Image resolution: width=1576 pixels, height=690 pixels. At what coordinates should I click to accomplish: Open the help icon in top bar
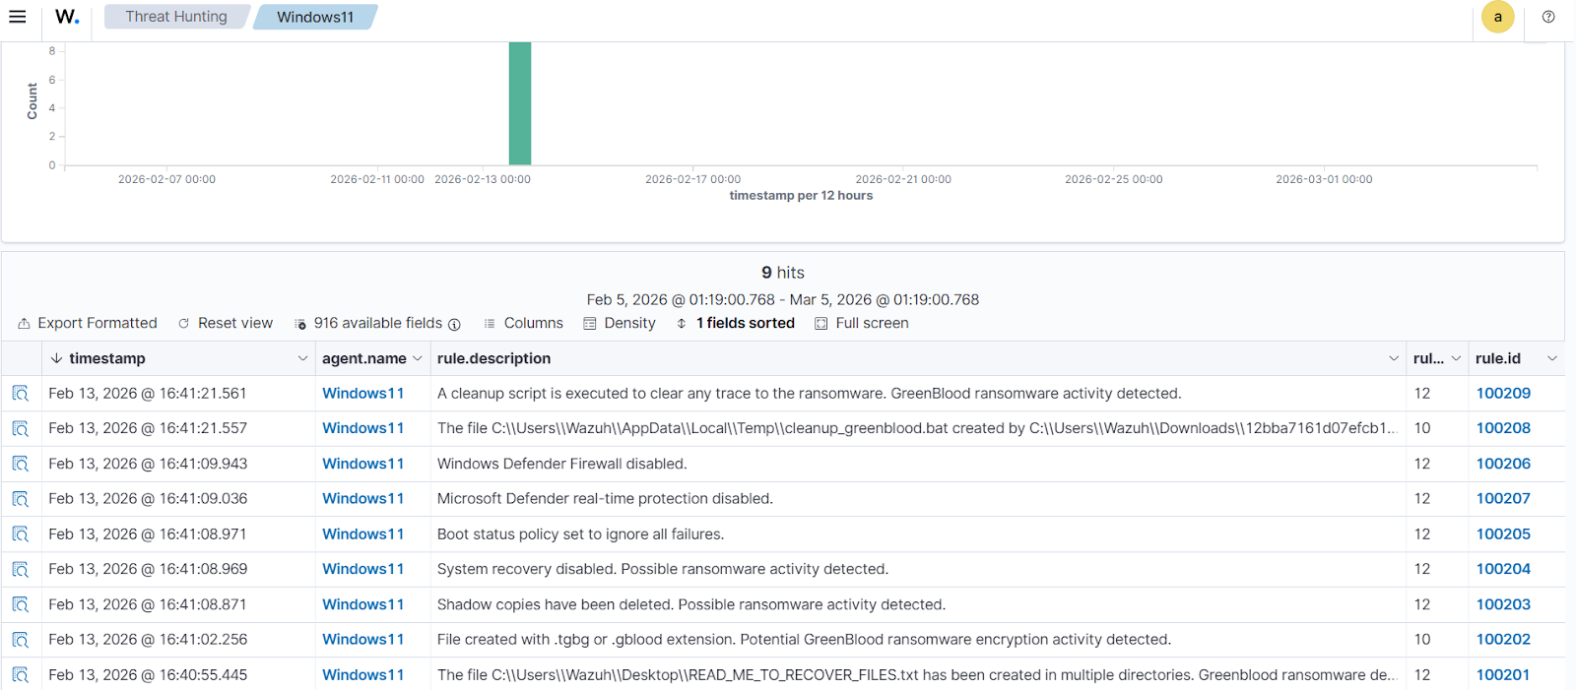[1548, 17]
